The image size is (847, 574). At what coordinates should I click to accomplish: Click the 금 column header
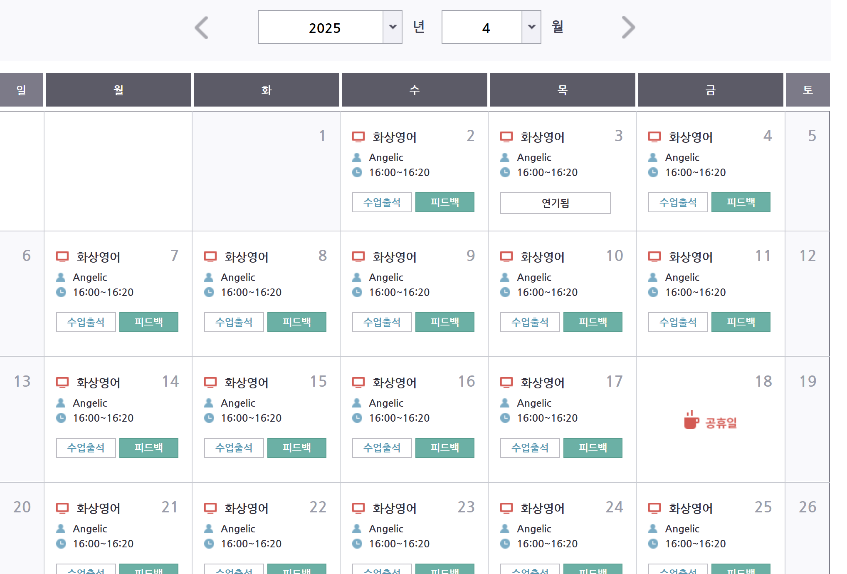[710, 90]
